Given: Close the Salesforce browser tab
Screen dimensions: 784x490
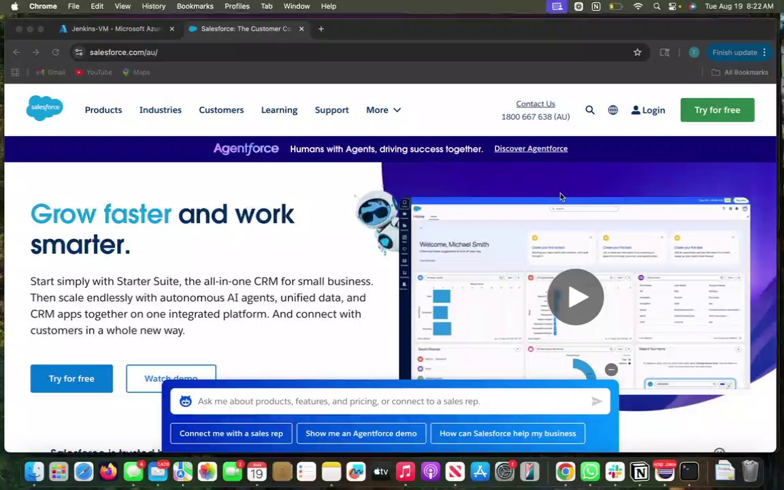Looking at the screenshot, I should coord(301,29).
